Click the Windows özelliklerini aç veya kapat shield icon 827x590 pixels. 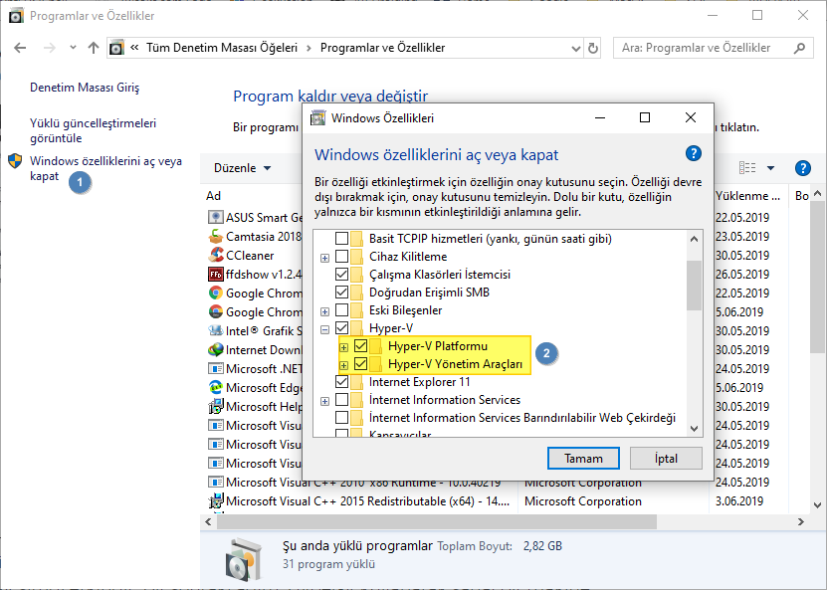(x=14, y=160)
